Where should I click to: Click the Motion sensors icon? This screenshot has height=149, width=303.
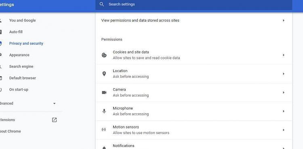pyautogui.click(x=104, y=130)
